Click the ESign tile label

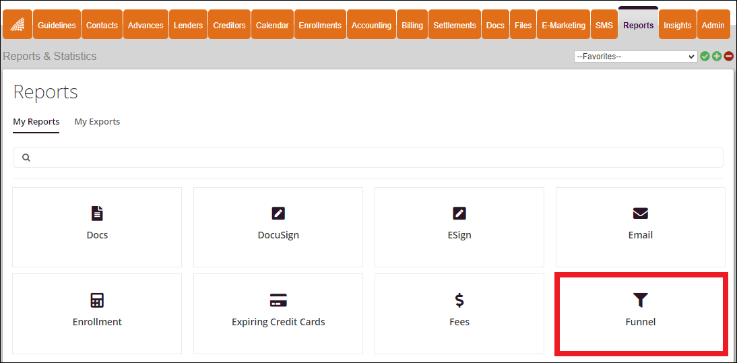(x=459, y=235)
